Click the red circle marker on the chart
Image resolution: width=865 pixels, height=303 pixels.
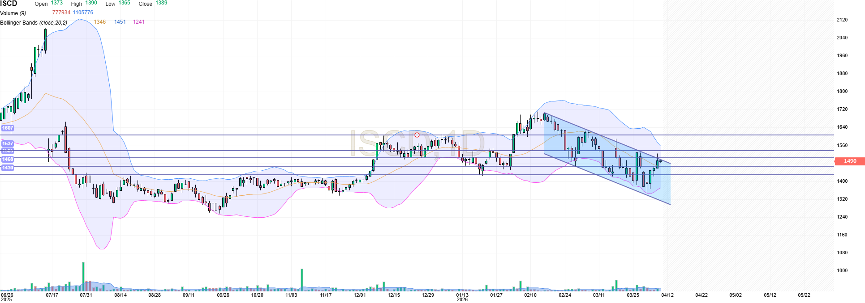417,135
